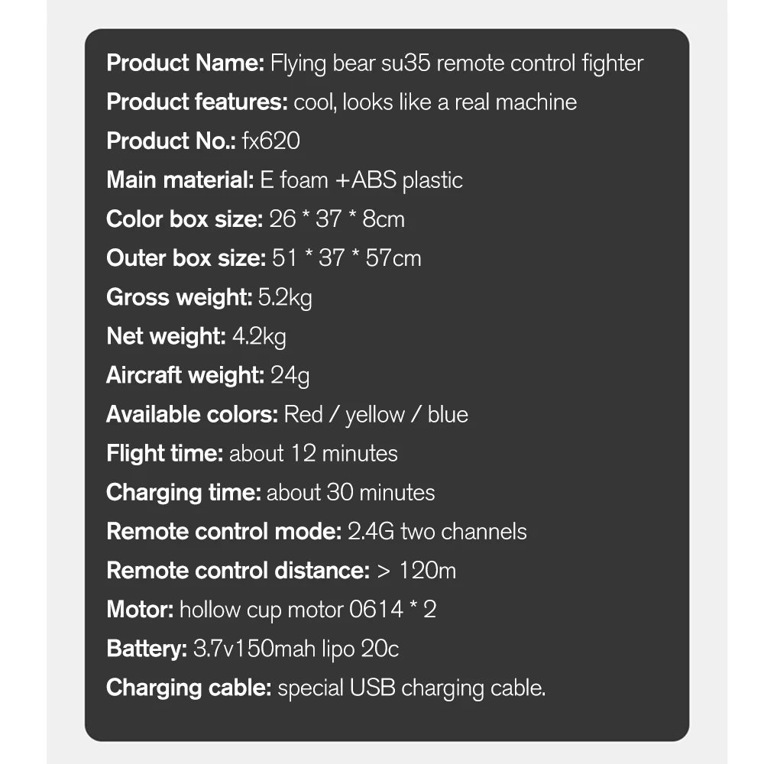Click the "Charging time:" label

click(x=183, y=493)
